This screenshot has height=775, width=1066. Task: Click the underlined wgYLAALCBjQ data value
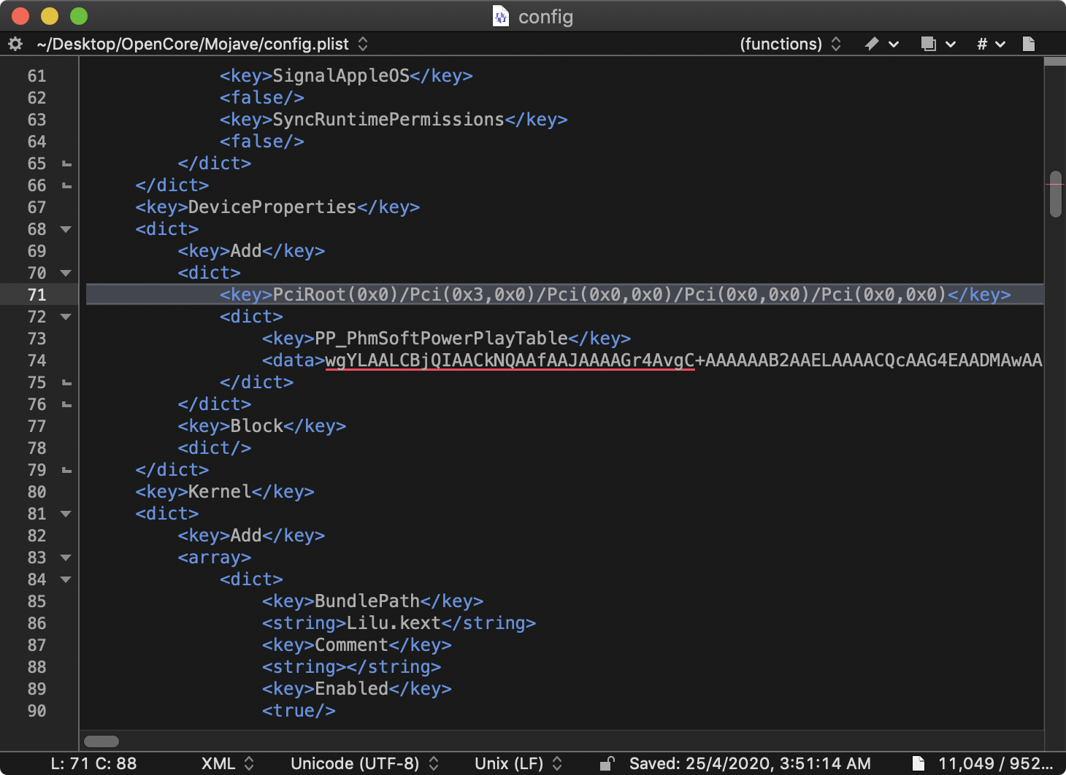(x=510, y=360)
